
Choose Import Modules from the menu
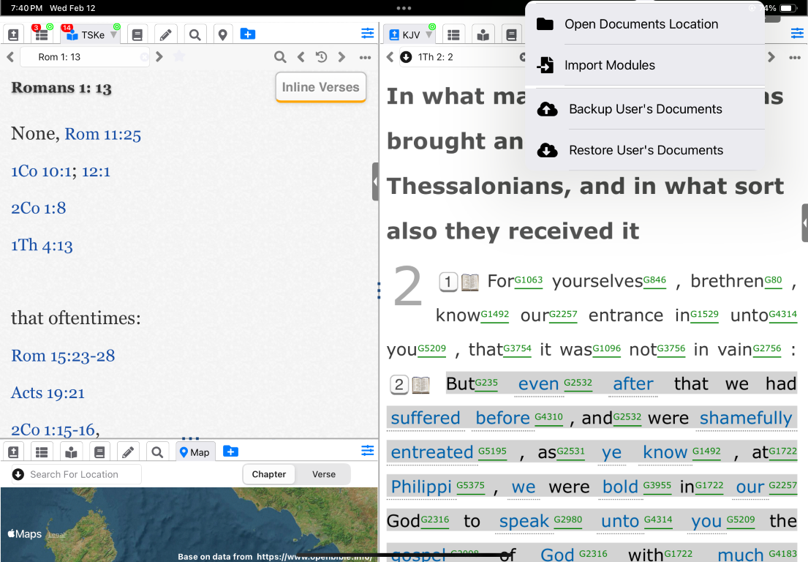coord(609,65)
